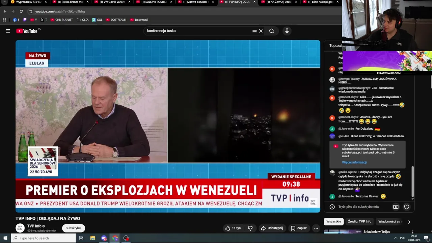Open the TVP Info channel name

pos(34,226)
